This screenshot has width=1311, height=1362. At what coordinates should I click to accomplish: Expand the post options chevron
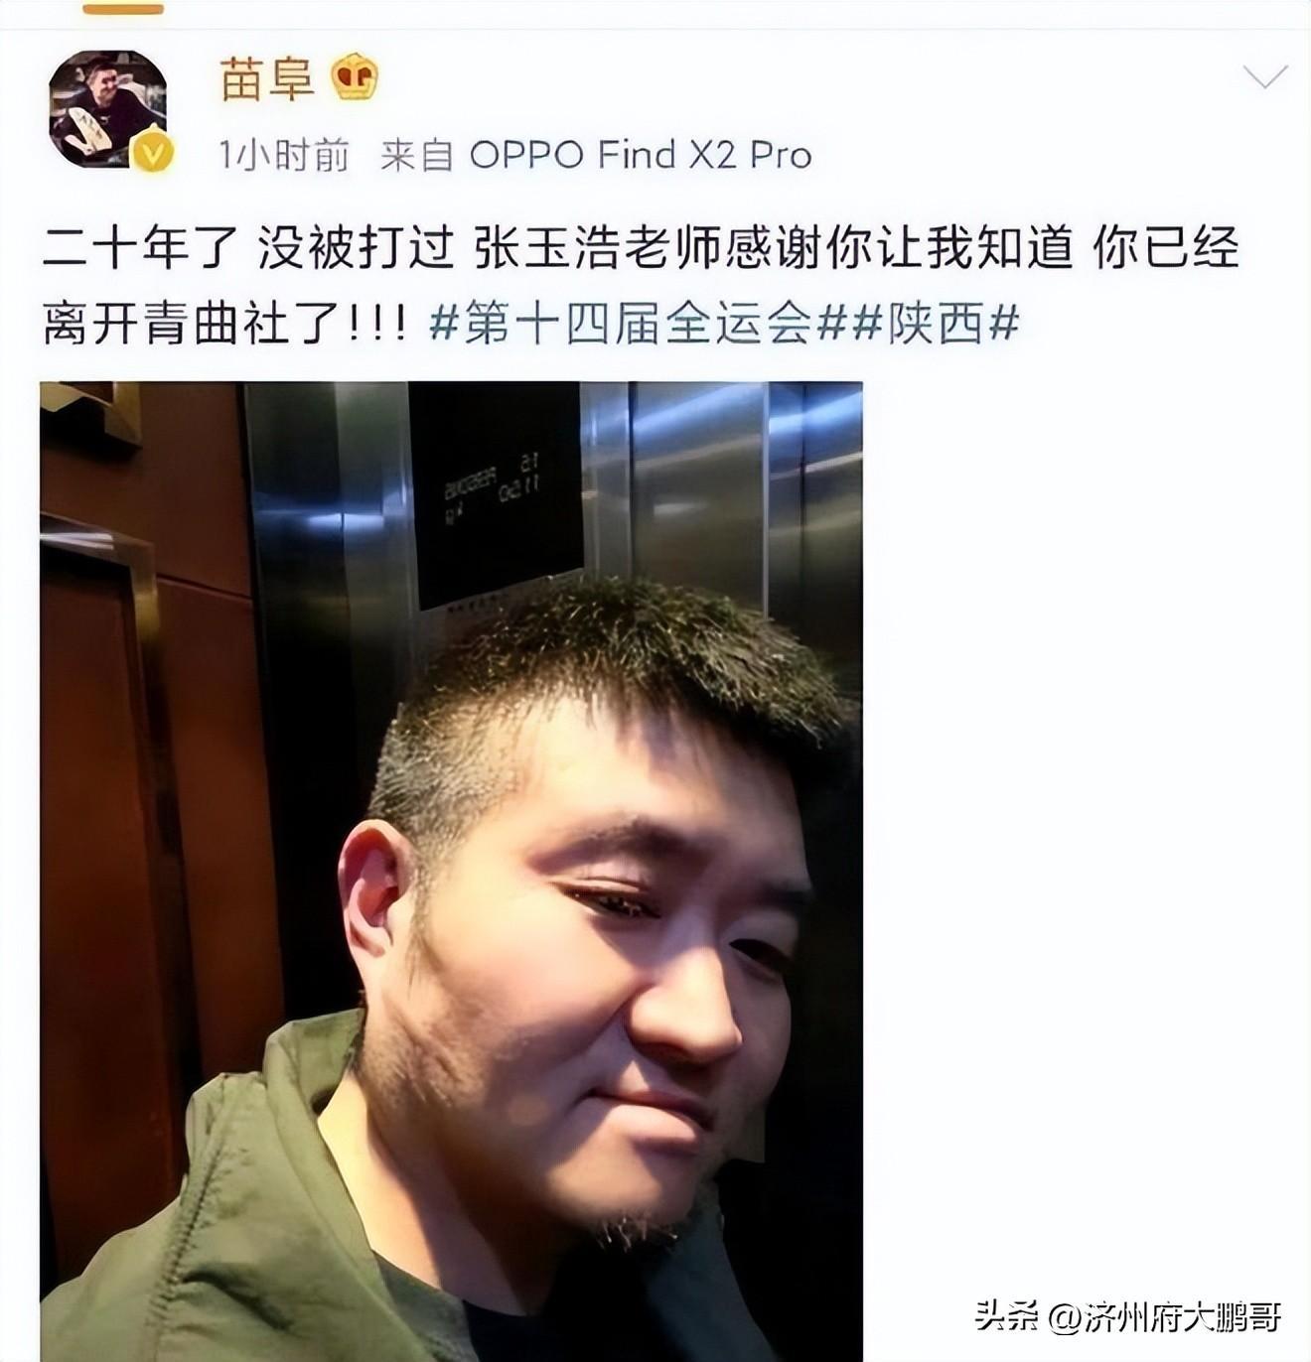[x=1264, y=77]
